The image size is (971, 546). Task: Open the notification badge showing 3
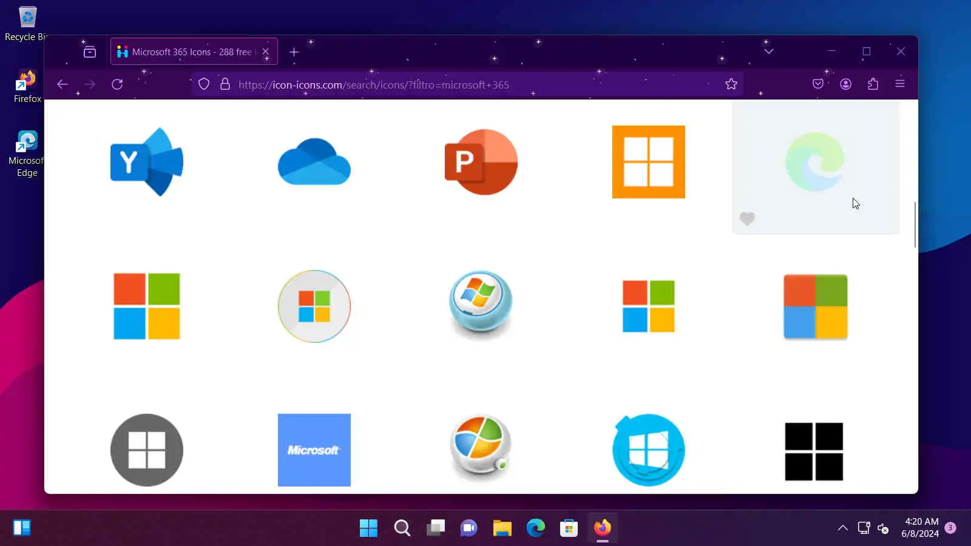pyautogui.click(x=950, y=528)
